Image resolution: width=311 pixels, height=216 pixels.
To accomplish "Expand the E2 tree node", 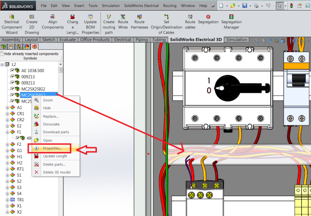I will pos(7,126).
